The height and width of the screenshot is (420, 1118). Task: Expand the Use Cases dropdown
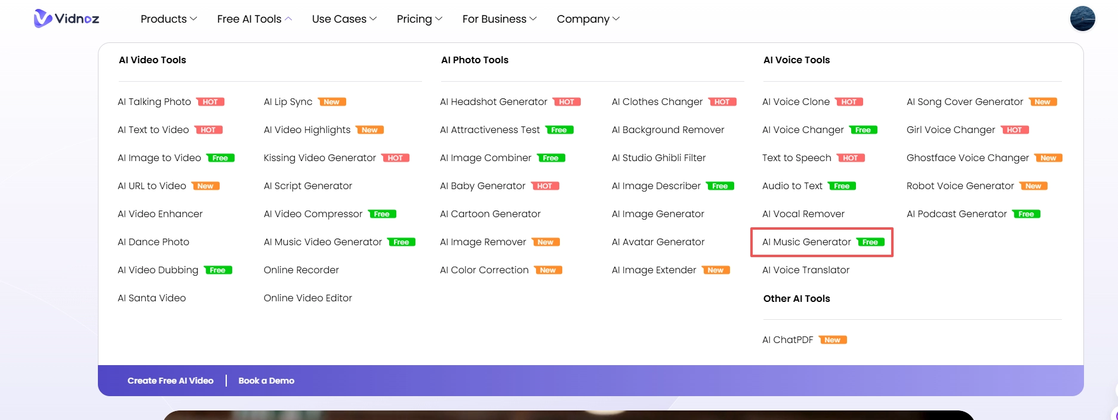[344, 19]
